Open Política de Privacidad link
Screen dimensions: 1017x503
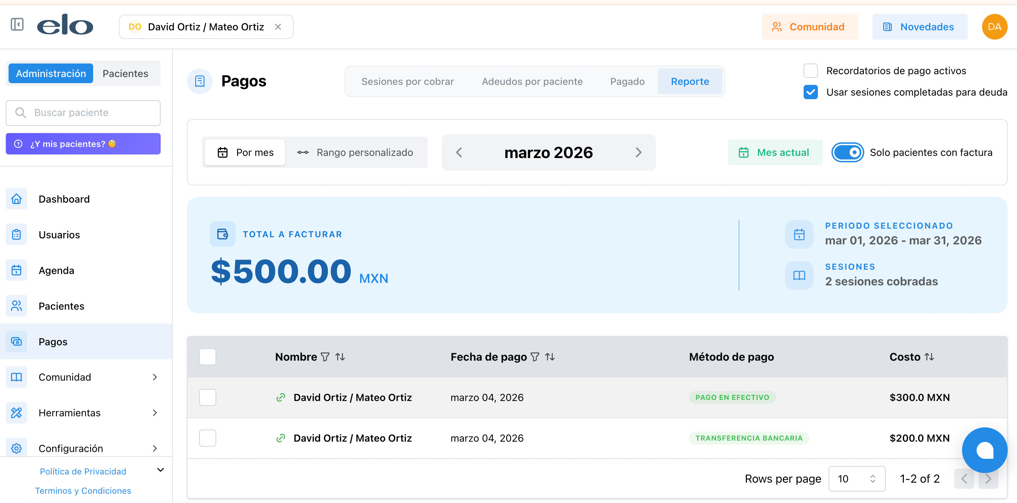point(83,471)
